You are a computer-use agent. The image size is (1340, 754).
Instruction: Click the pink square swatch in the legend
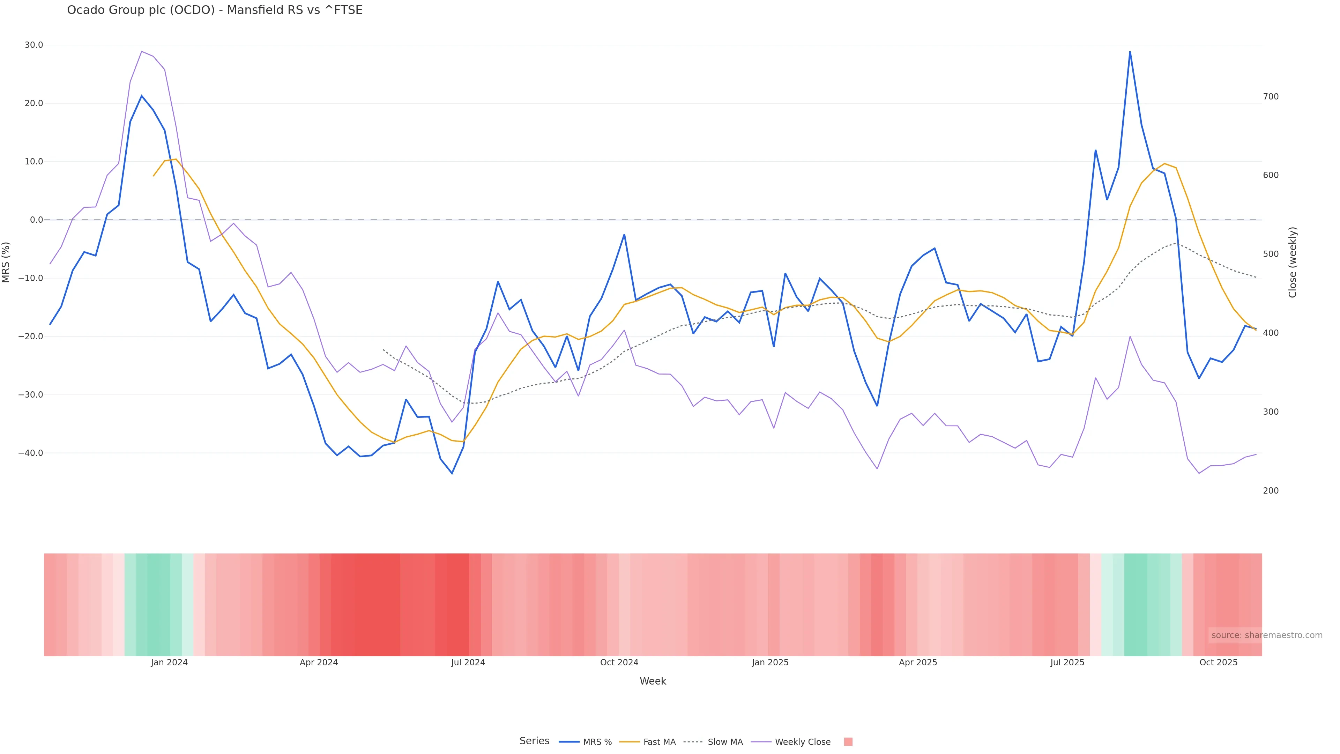tap(848, 742)
